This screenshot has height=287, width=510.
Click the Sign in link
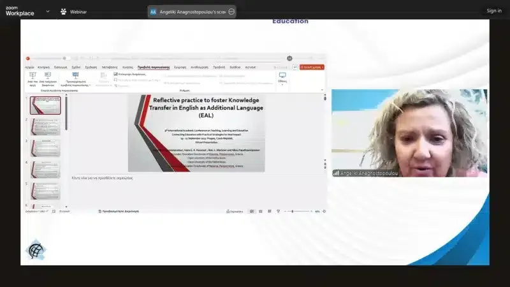coord(494,11)
